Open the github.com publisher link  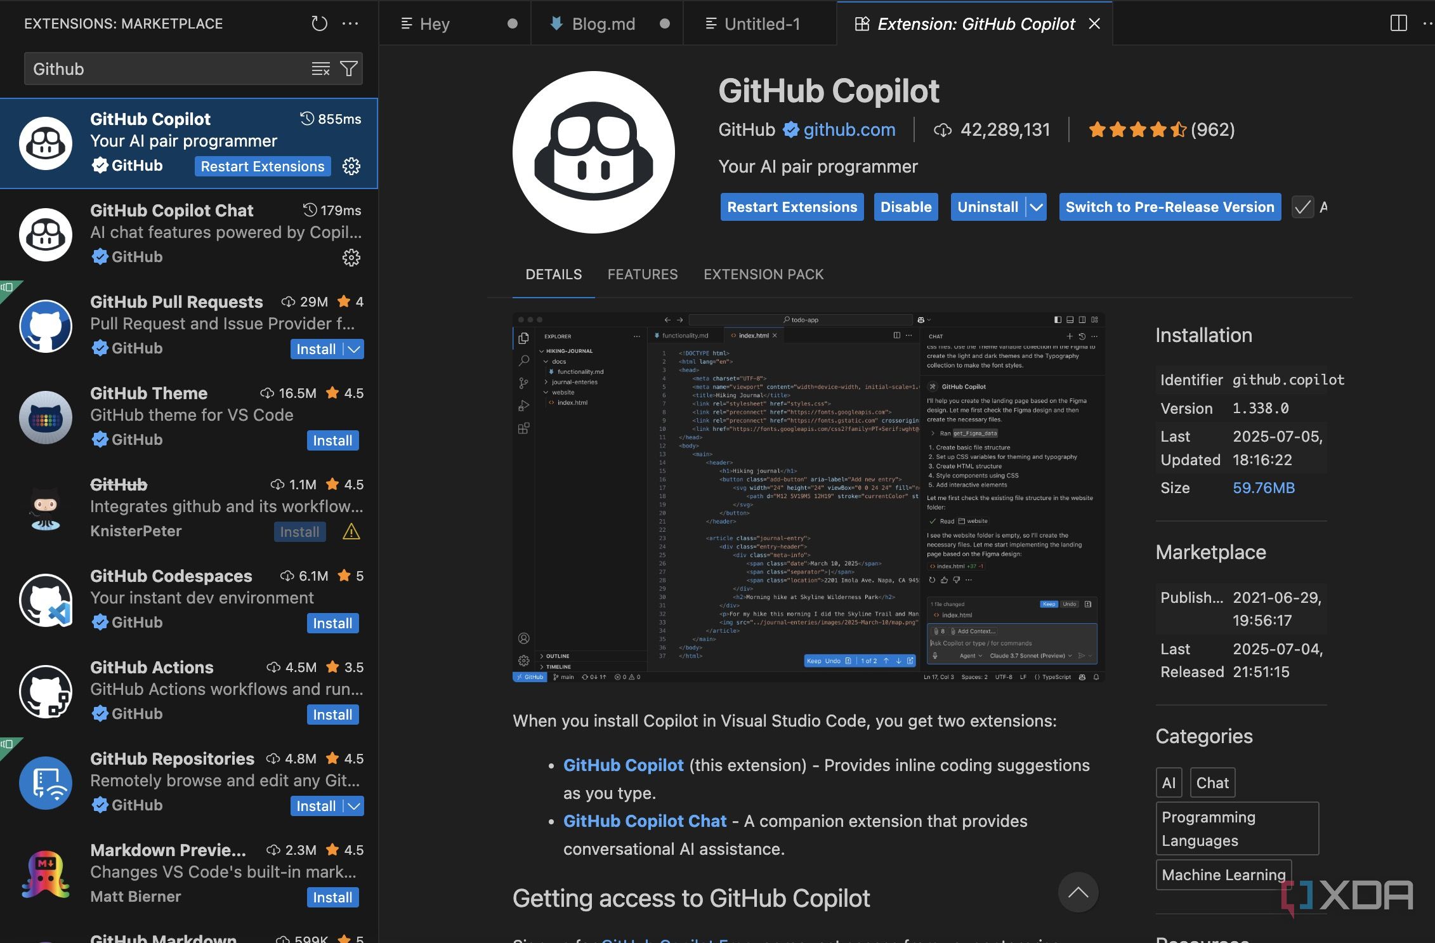(x=849, y=130)
